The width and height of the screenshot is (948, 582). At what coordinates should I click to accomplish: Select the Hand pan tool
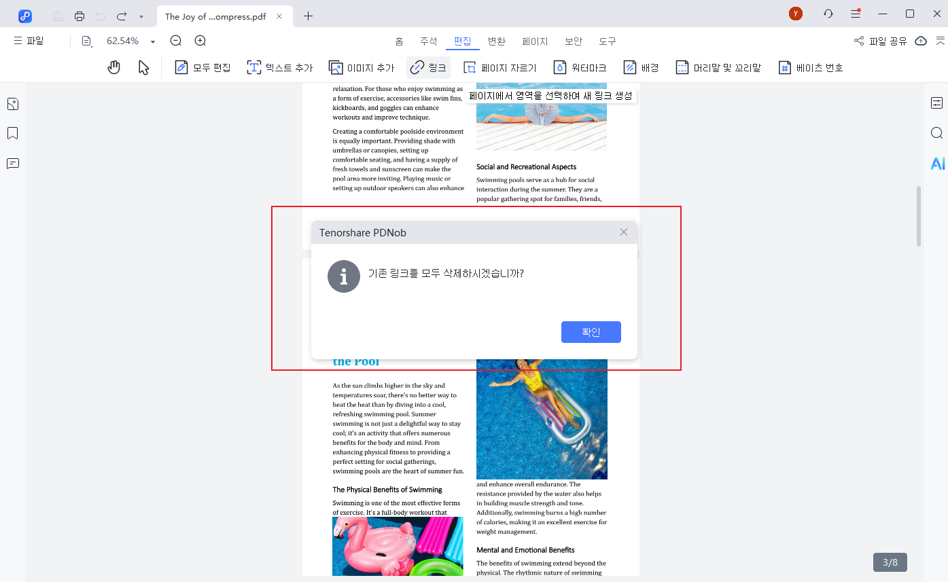pyautogui.click(x=113, y=67)
